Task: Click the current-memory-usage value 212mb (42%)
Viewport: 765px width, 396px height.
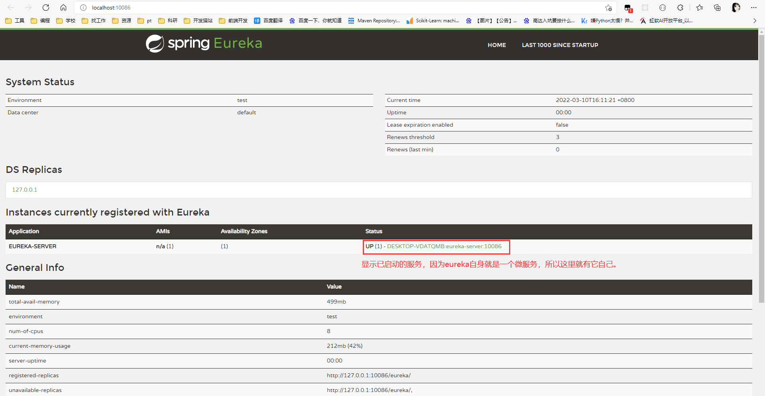Action: tap(345, 346)
